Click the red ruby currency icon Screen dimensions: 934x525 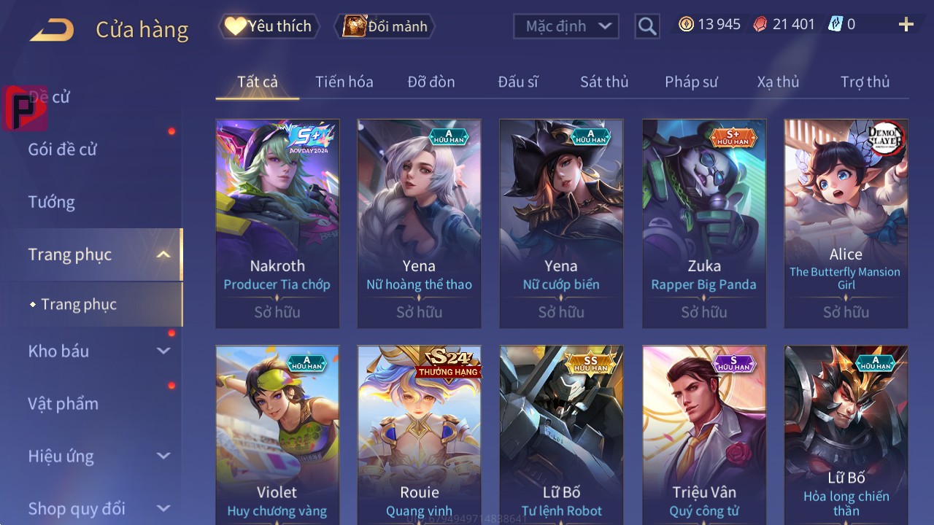760,24
